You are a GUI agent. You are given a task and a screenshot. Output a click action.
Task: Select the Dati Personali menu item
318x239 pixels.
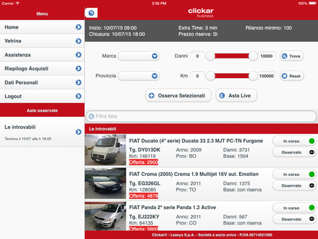(x=42, y=82)
